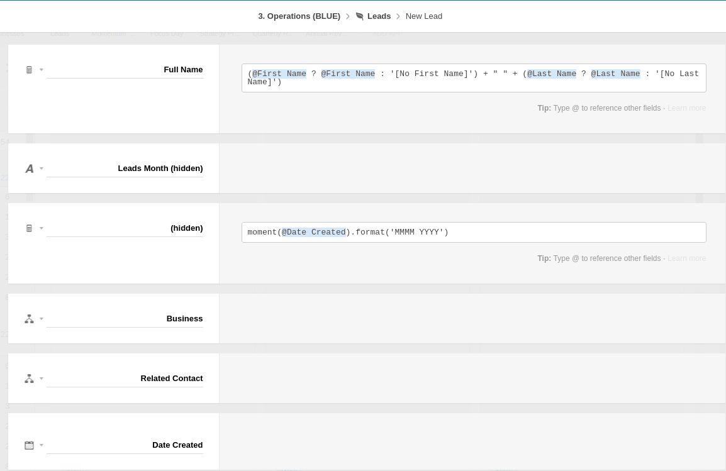Go to 3. Operations (BLUE) workspace breadcrumb

pos(299,16)
